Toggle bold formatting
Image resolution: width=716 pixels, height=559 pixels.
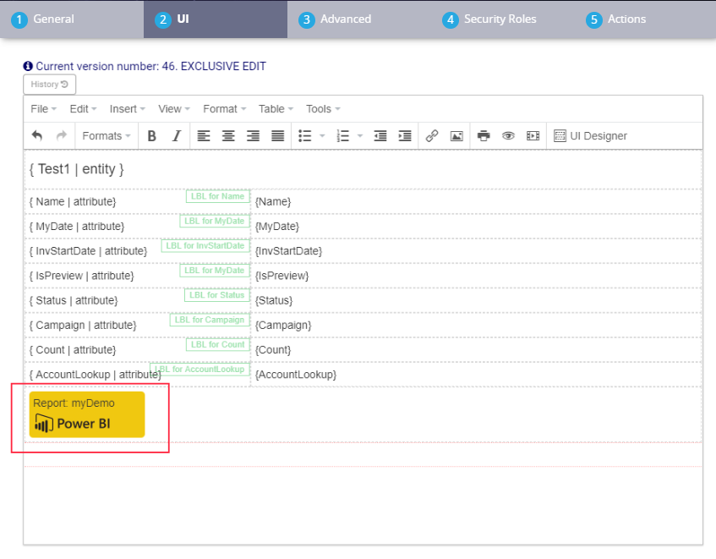(152, 136)
